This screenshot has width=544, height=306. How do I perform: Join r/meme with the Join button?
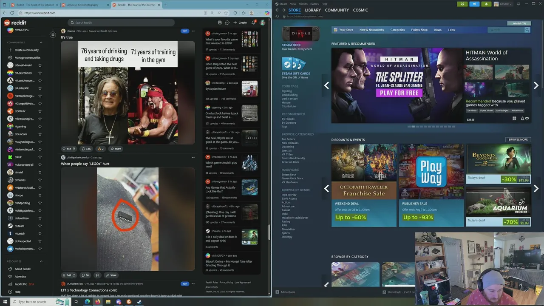(x=185, y=31)
